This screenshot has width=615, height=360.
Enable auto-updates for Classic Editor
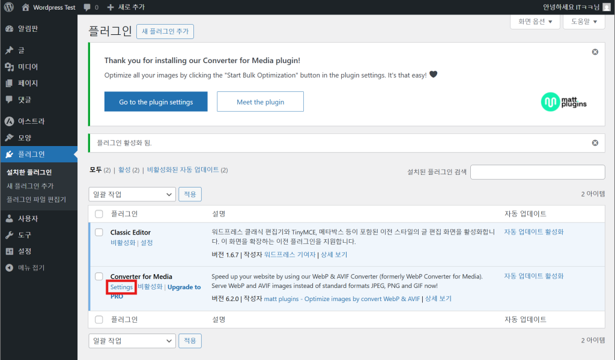(533, 232)
